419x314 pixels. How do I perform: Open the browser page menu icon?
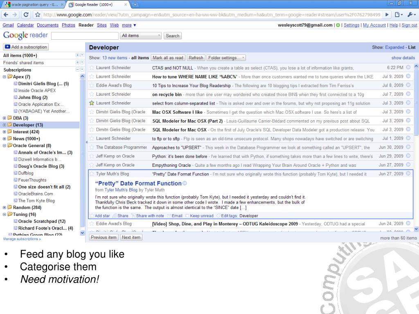pyautogui.click(x=399, y=15)
